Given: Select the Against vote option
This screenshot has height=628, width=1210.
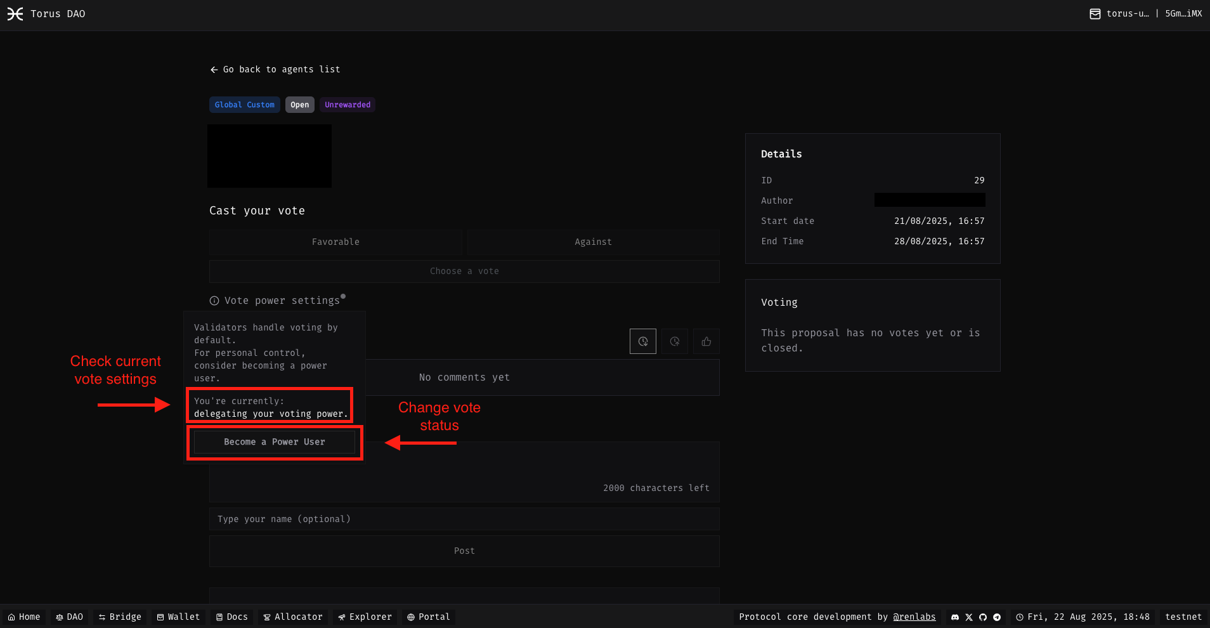Looking at the screenshot, I should [592, 242].
